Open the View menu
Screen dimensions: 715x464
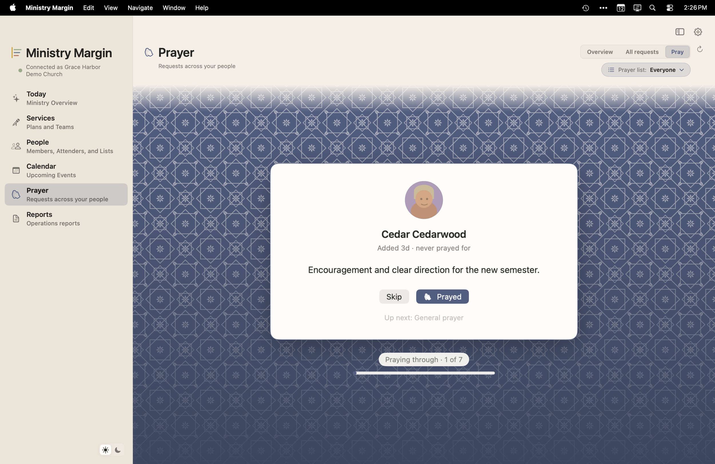111,8
